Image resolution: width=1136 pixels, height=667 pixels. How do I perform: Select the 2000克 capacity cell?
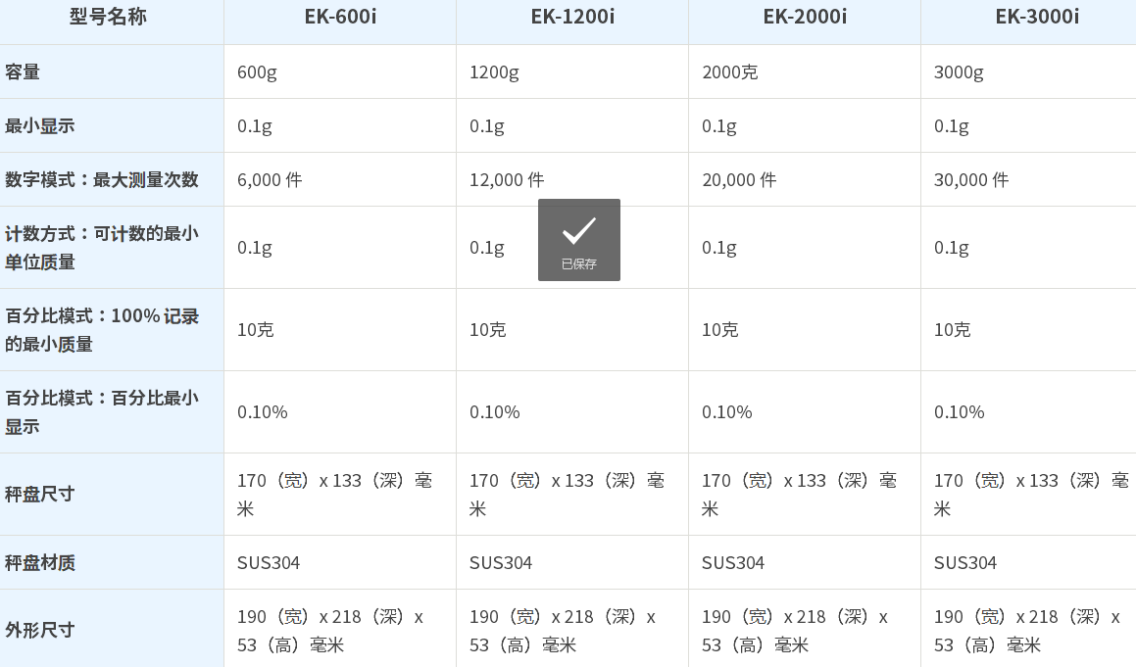click(729, 72)
